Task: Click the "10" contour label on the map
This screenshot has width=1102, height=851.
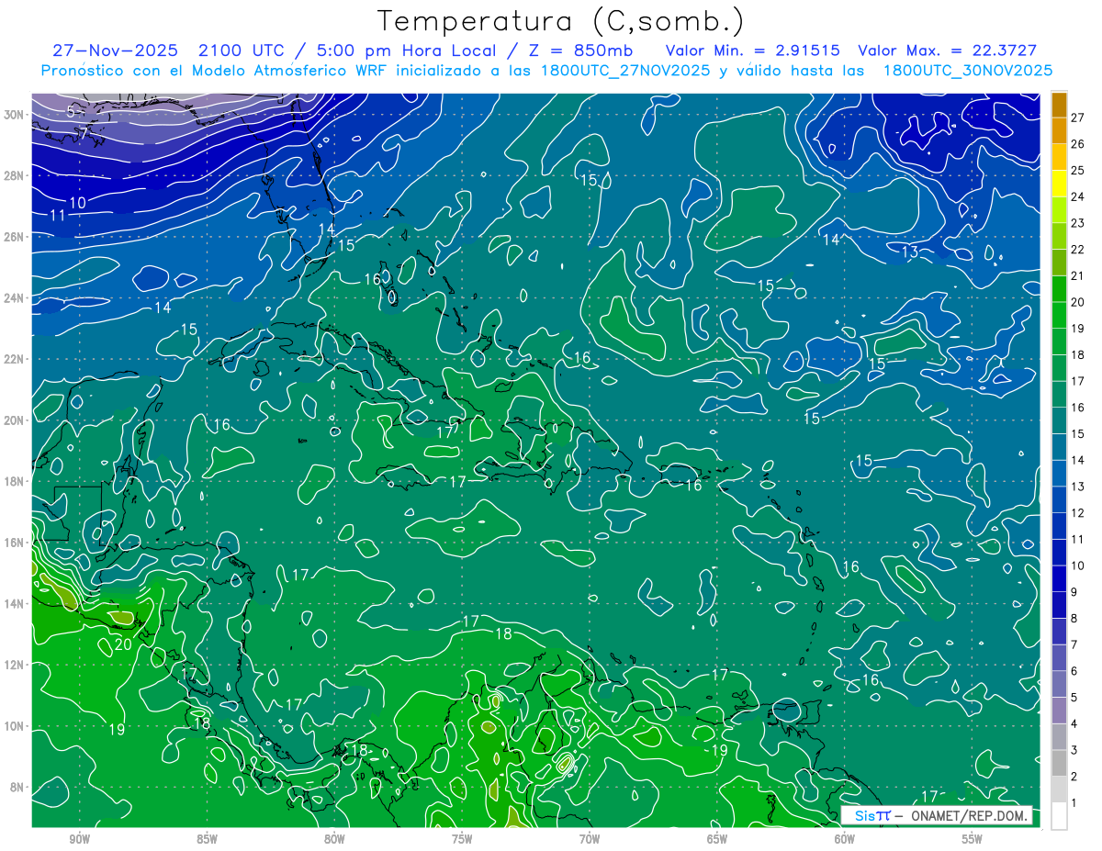Action: [x=78, y=202]
